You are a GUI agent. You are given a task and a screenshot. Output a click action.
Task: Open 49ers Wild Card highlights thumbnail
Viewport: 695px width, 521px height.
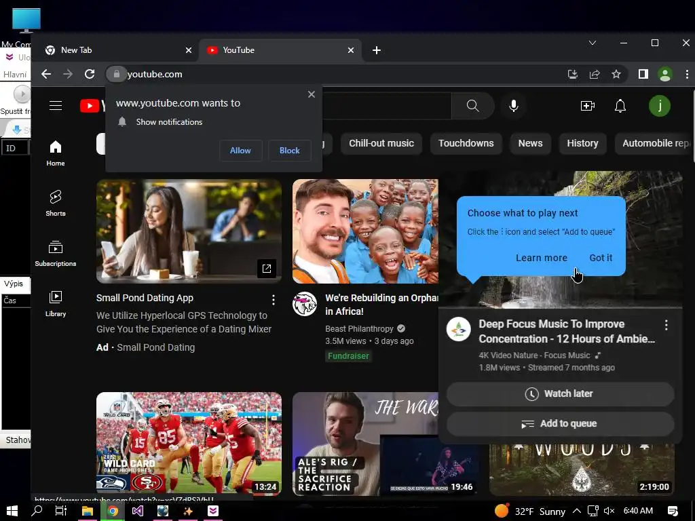tap(189, 444)
